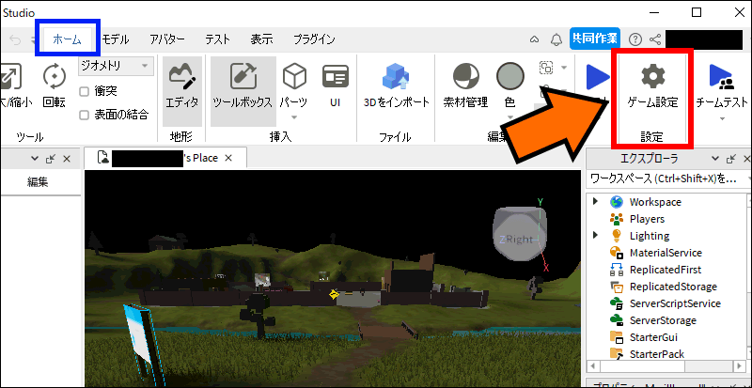Screen dimensions: 752x388
Task: Select StarterPack in the Explorer
Action: pyautogui.click(x=656, y=354)
